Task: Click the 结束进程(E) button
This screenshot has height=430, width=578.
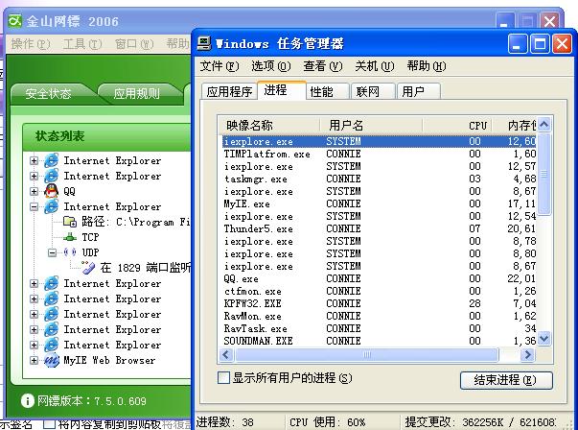Action: pyautogui.click(x=506, y=380)
